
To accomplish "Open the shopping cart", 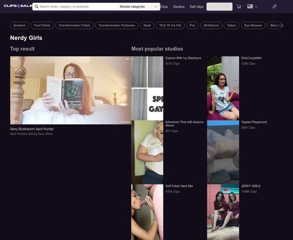I will click(239, 6).
